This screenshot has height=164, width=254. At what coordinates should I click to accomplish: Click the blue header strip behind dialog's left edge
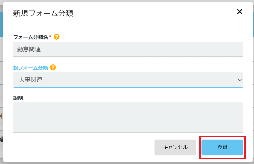(x=1, y=25)
